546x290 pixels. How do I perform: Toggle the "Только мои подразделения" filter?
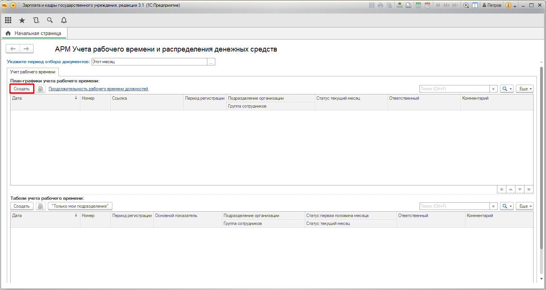click(80, 206)
